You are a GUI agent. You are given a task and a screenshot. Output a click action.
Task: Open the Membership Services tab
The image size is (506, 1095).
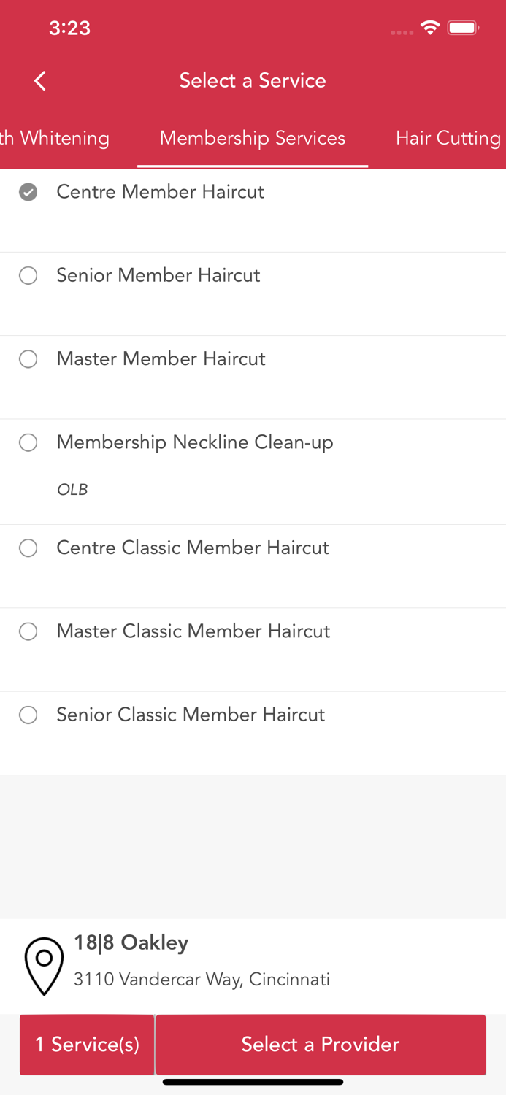(253, 138)
